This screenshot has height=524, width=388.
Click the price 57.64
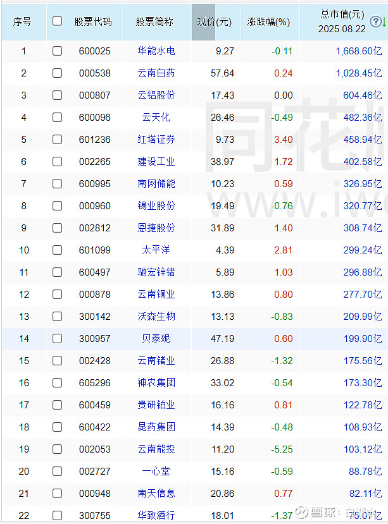click(222, 73)
